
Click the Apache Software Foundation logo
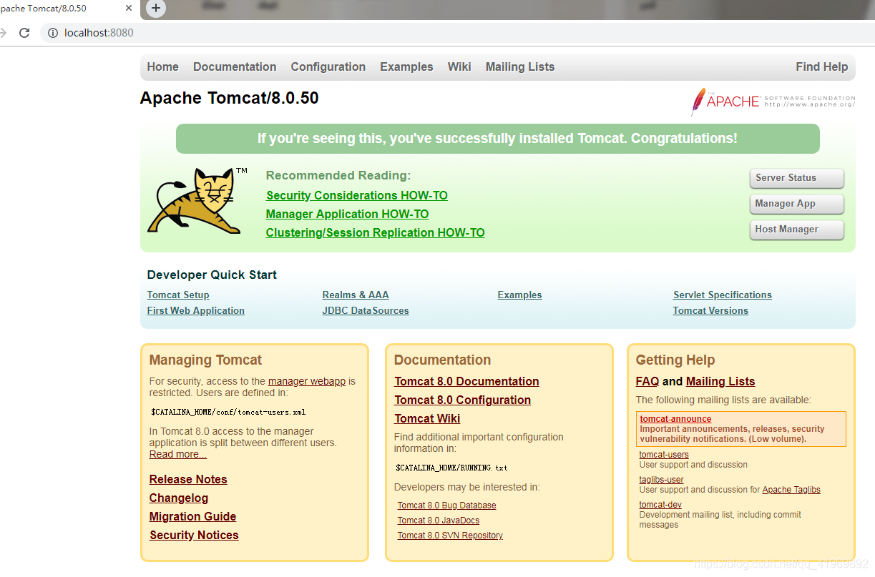pos(773,102)
